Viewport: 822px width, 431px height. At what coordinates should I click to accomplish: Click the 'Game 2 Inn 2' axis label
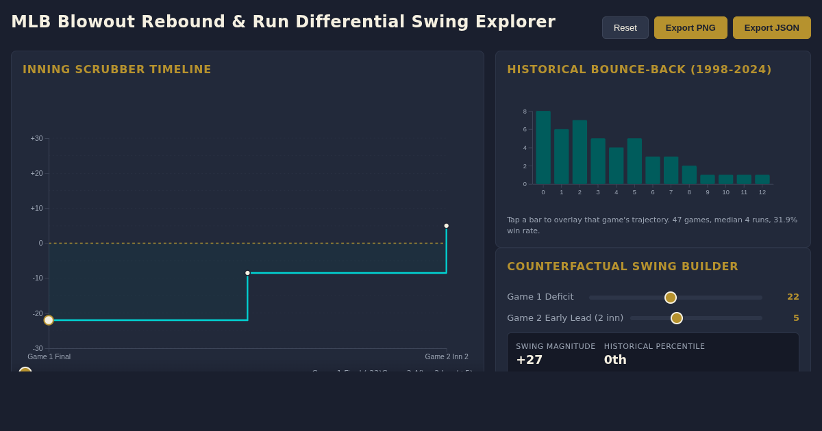pyautogui.click(x=447, y=356)
